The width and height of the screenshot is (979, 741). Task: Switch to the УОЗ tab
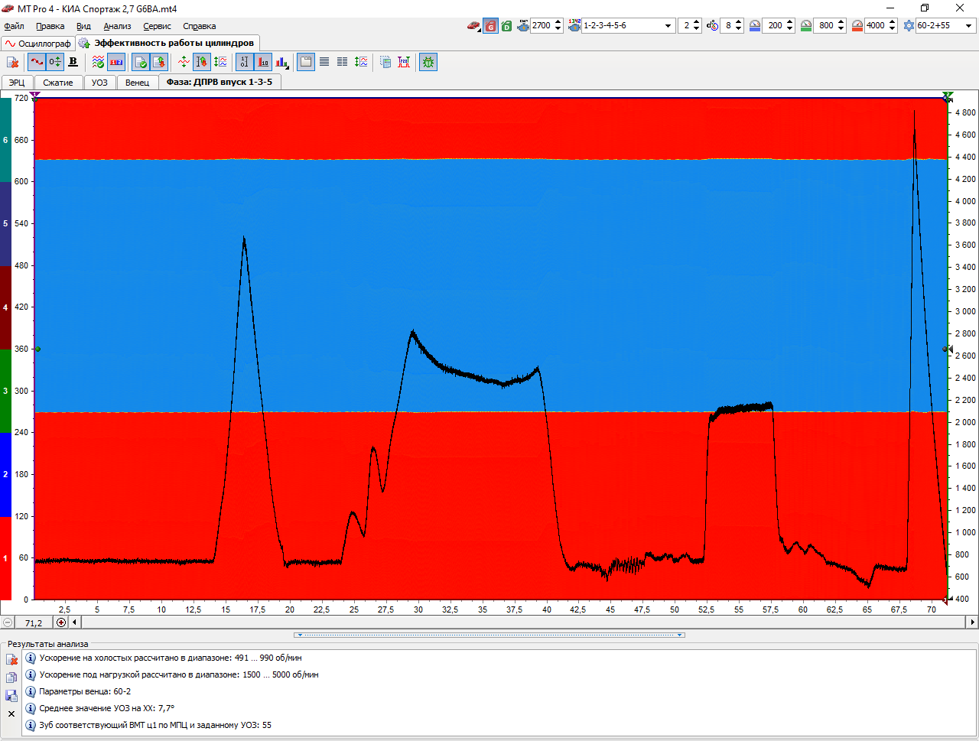click(99, 82)
